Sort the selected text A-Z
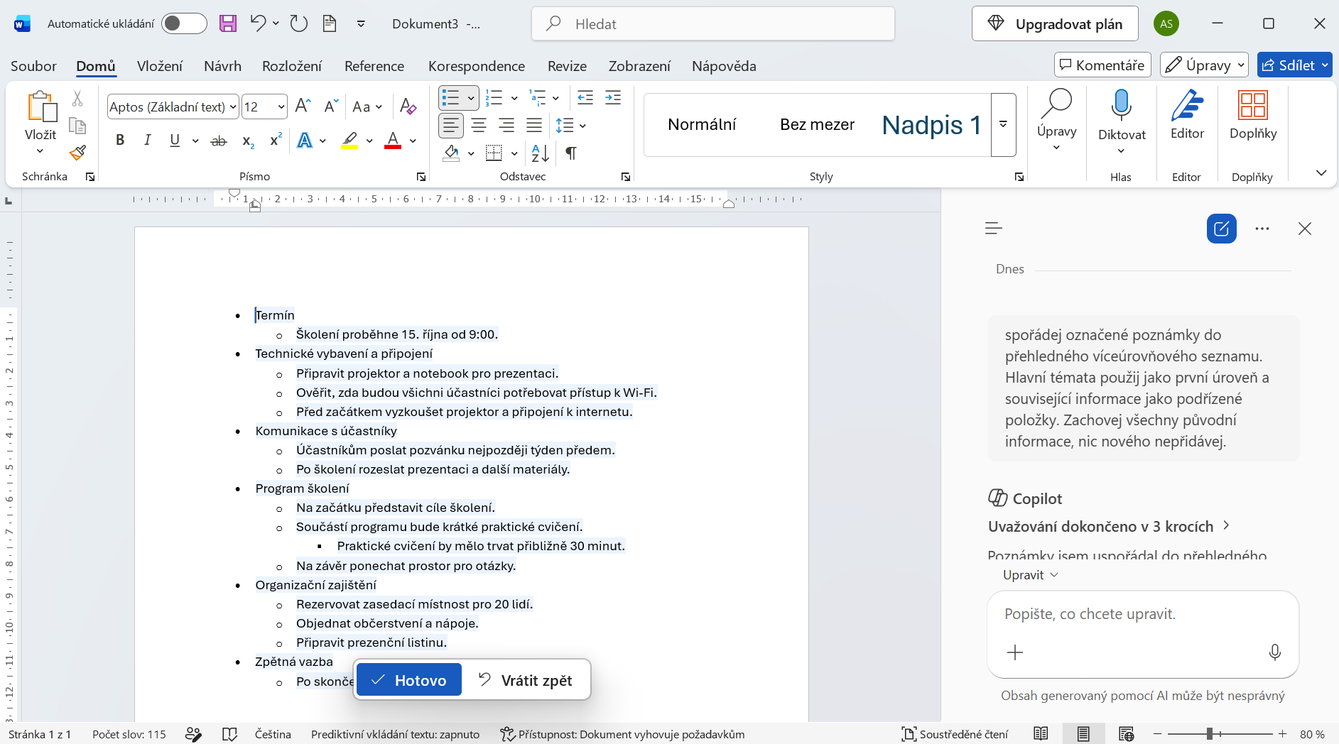This screenshot has height=744, width=1339. point(540,153)
